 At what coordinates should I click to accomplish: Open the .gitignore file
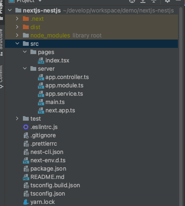[x=43, y=136]
